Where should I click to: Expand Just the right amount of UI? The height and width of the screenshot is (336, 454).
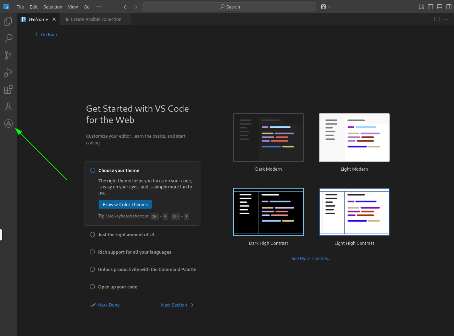(x=126, y=235)
